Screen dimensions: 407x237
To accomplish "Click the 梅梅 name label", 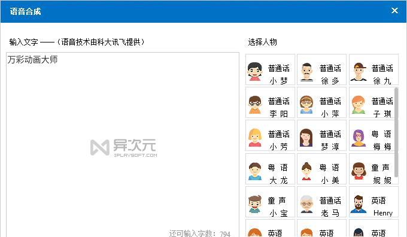I will tap(382, 147).
